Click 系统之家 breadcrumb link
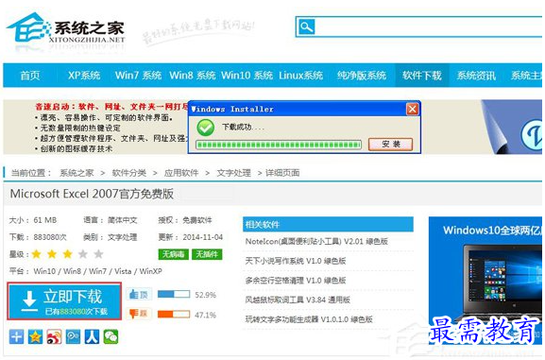 77,173
